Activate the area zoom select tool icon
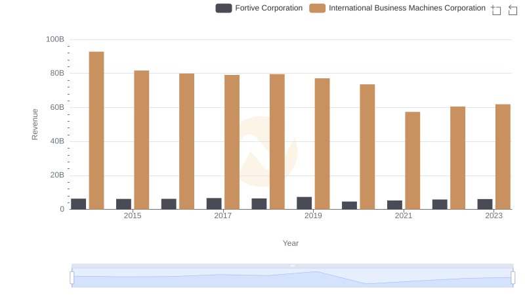 click(496, 9)
